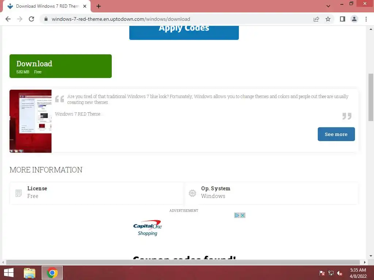374x280 pixels.
Task: Click the horizontal scroll right arrow
Action: (365, 262)
